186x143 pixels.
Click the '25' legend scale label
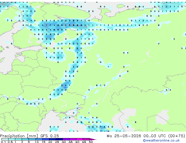click(x=57, y=142)
